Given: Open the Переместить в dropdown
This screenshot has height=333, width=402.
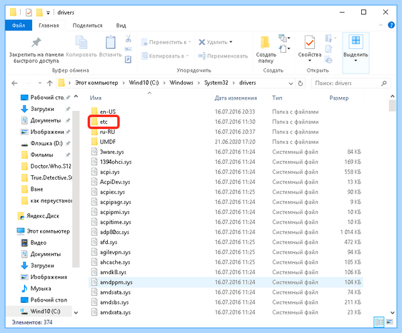Looking at the screenshot, I should click(166, 42).
